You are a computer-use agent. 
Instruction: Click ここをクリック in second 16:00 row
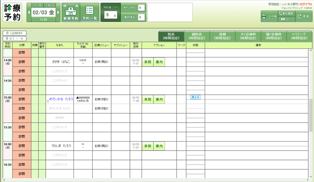60,155
